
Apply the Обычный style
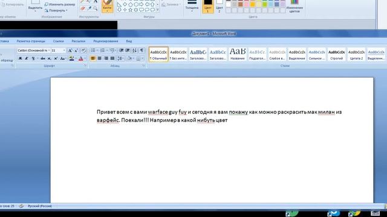(x=158, y=54)
